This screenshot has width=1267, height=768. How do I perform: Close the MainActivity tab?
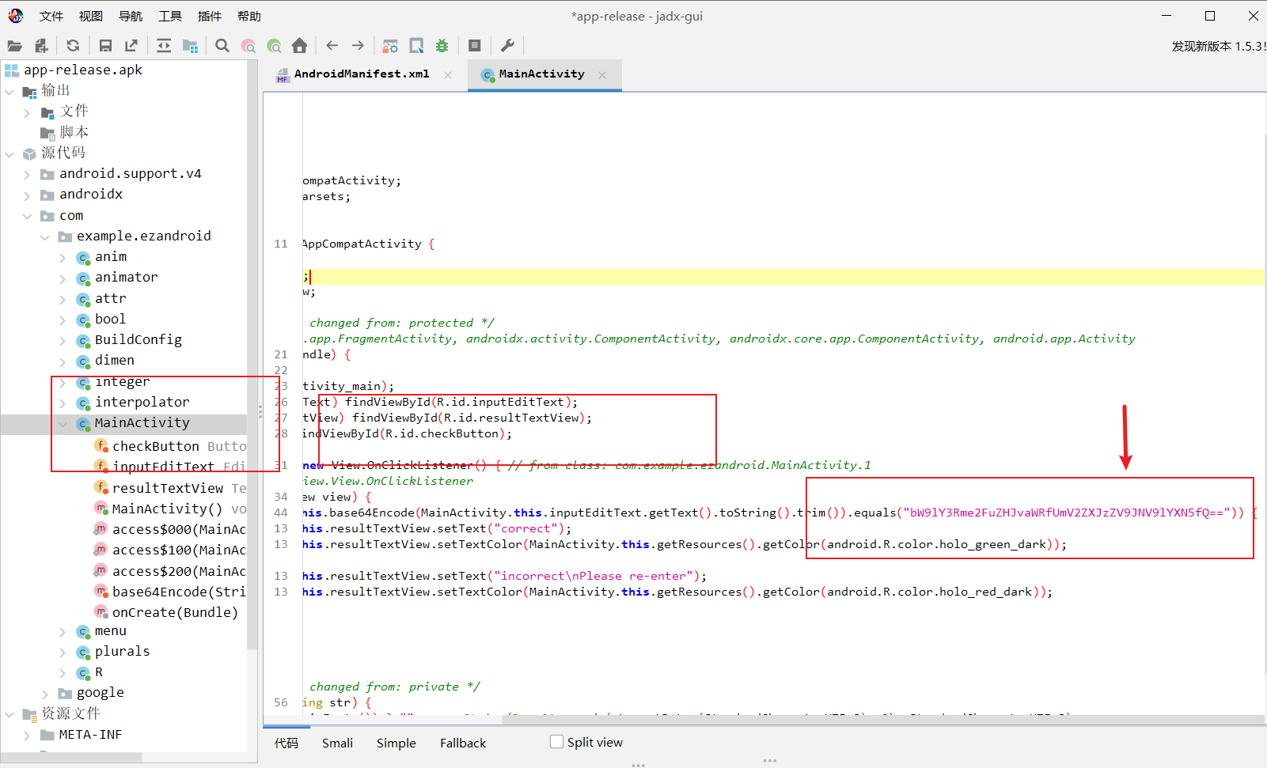click(x=602, y=74)
